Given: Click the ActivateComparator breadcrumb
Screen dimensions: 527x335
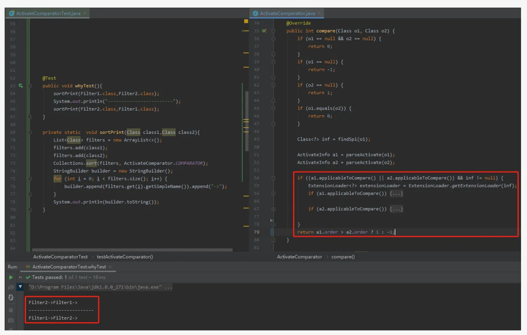Looking at the screenshot, I should tap(300, 257).
